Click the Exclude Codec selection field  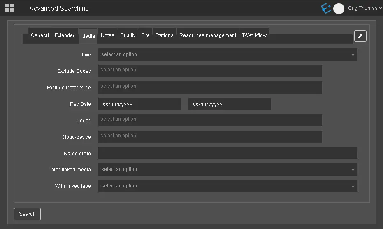pos(210,71)
